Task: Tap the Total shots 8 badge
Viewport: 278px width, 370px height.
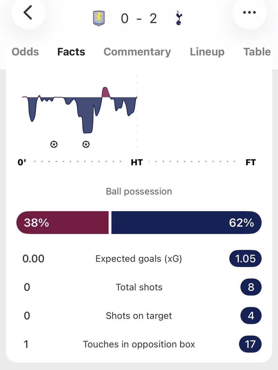Action: point(251,287)
